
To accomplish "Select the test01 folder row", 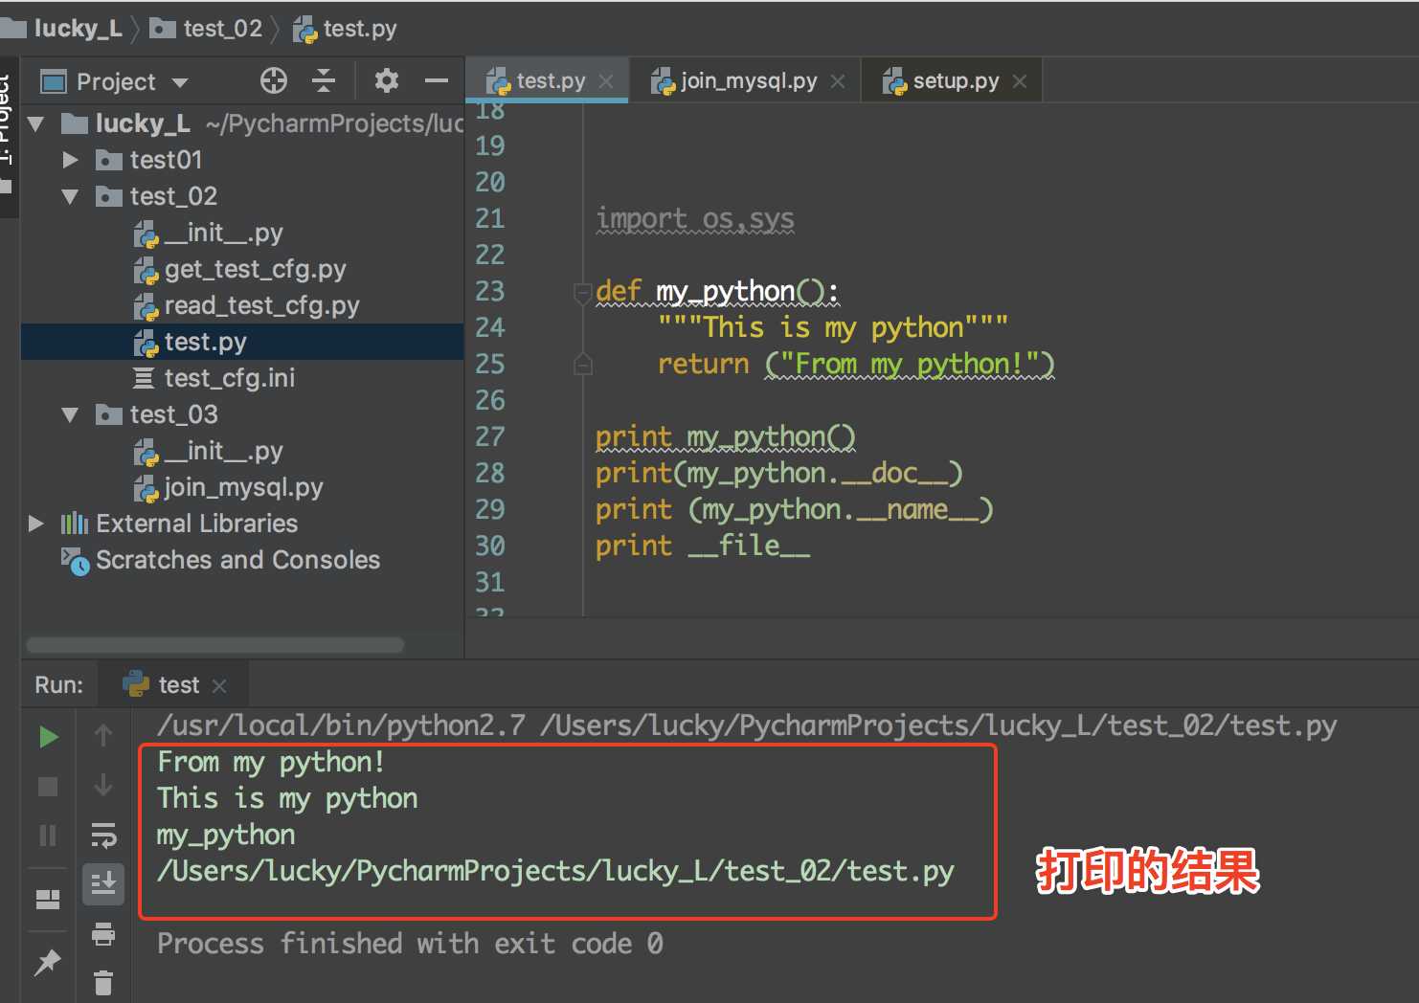I will point(242,160).
